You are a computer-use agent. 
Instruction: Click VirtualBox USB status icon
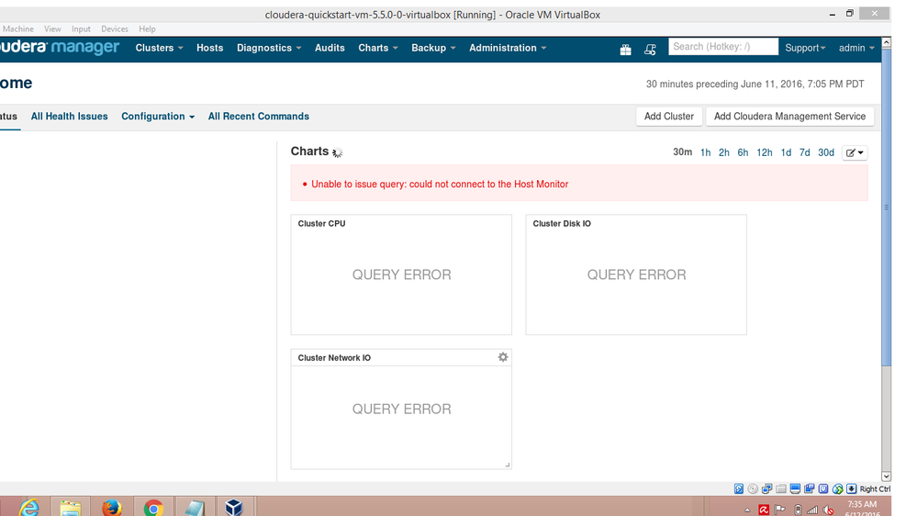point(823,488)
